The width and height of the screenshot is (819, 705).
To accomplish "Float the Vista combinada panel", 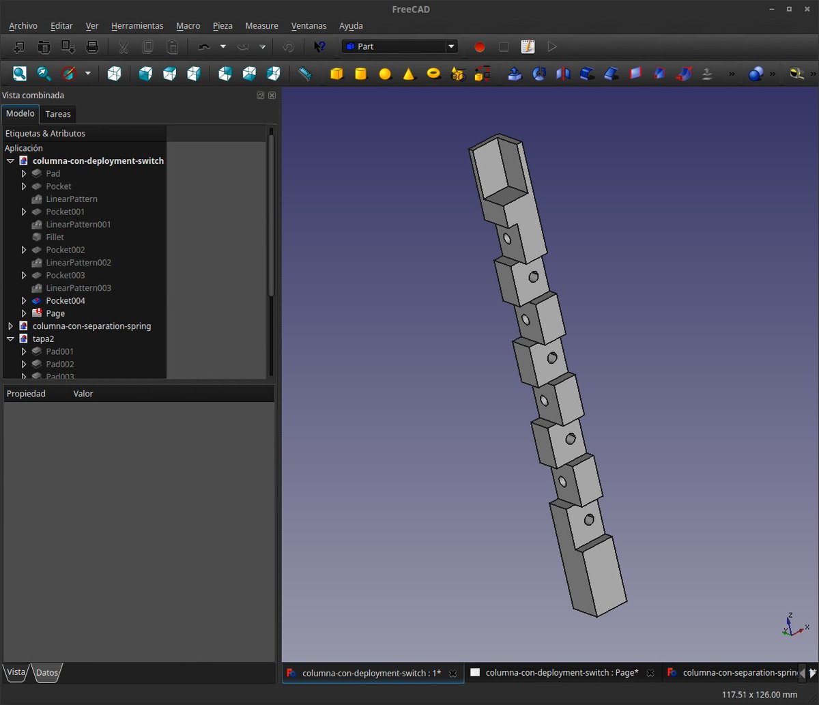I will (x=261, y=96).
